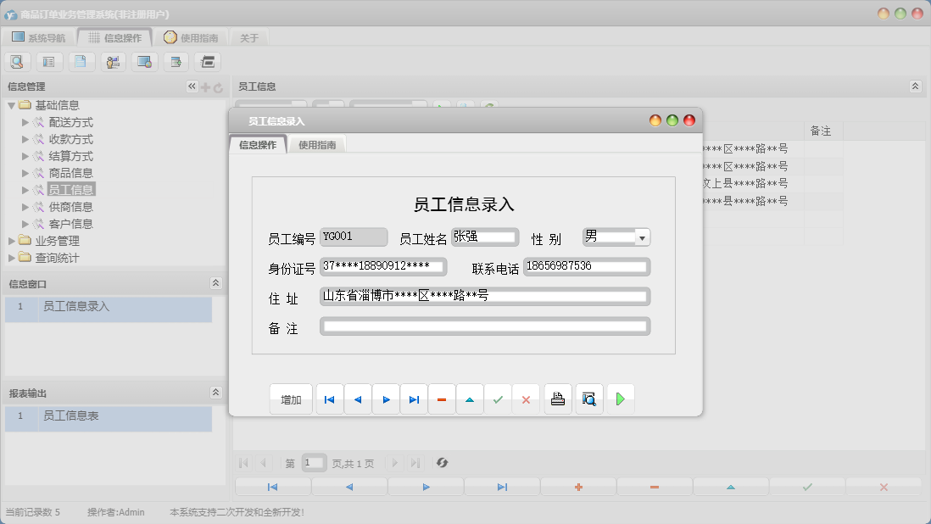Click the red X cancel icon in the dialog

click(526, 399)
